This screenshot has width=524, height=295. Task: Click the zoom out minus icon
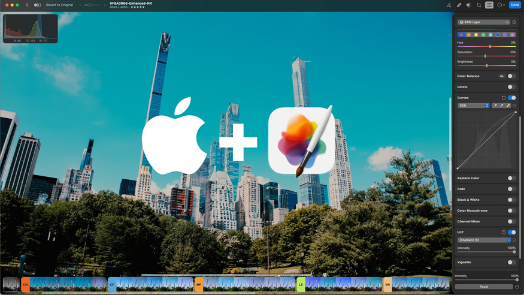click(80, 5)
